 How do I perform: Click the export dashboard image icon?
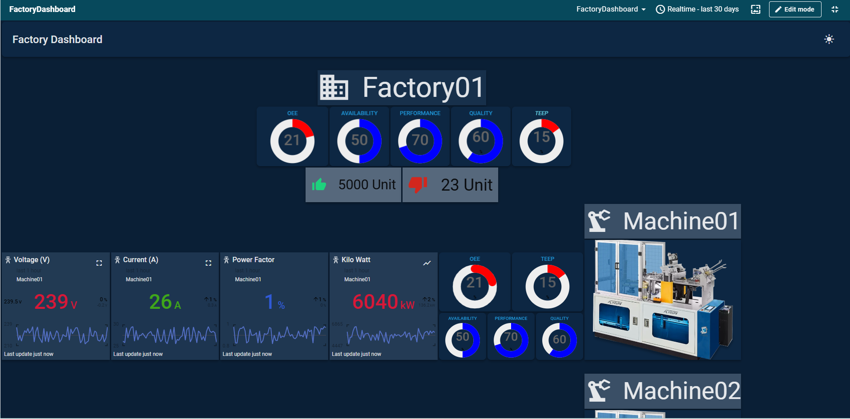pyautogui.click(x=755, y=9)
